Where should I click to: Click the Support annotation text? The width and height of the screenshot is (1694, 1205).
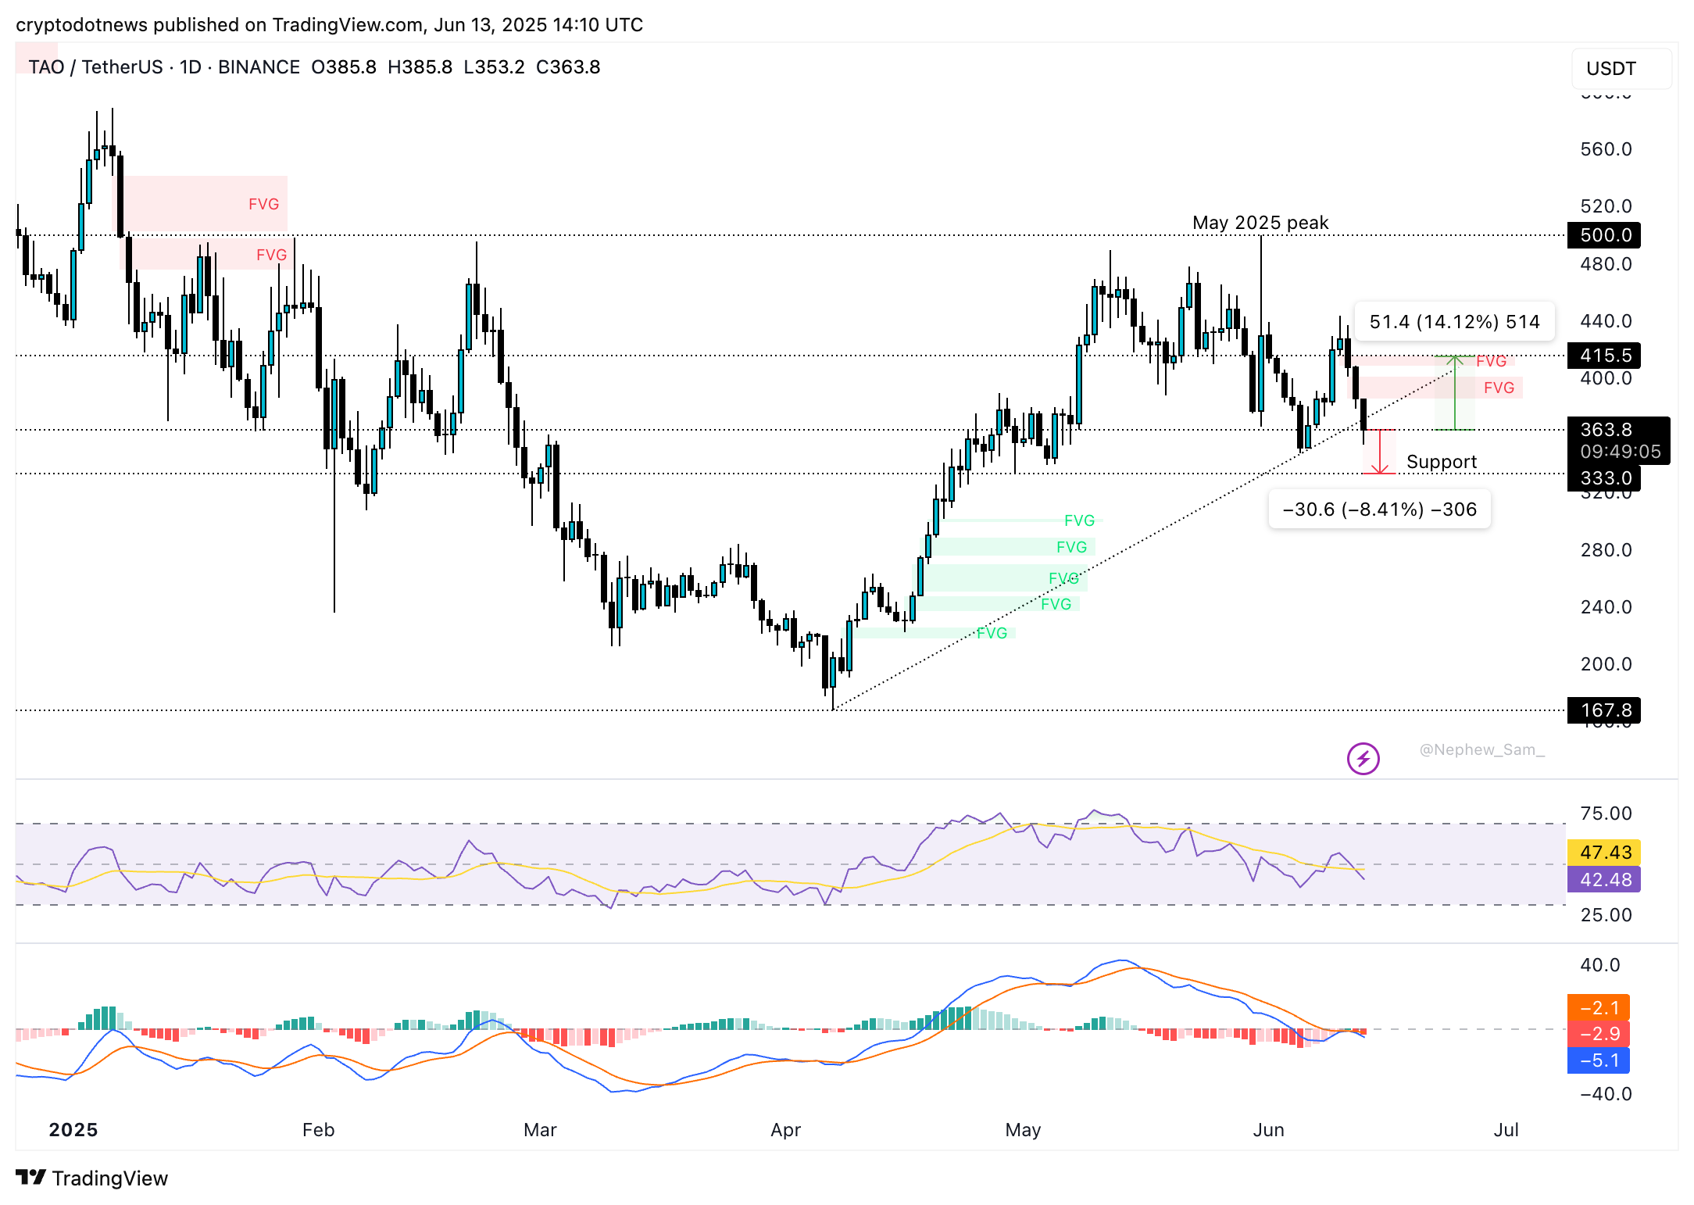(1441, 462)
